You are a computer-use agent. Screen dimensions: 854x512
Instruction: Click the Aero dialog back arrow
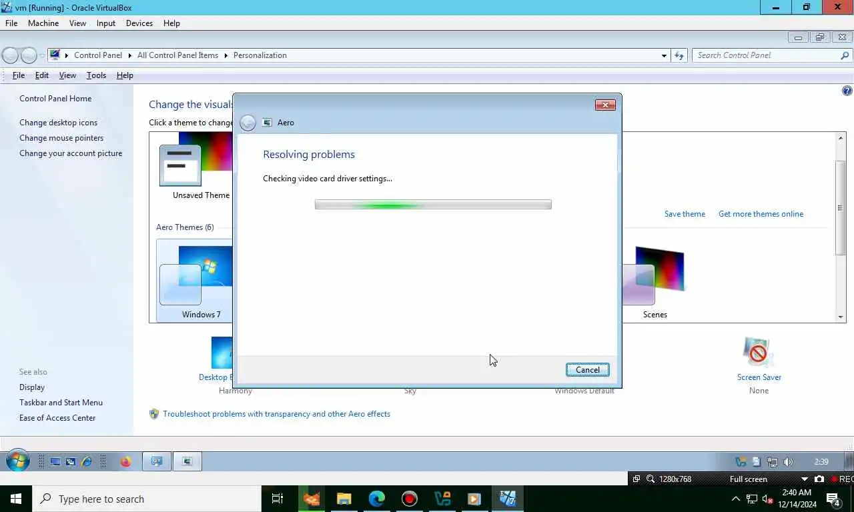[248, 123]
